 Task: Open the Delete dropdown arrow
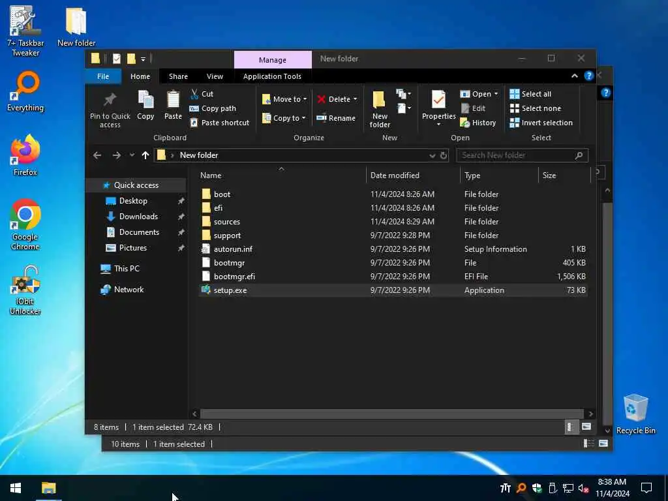pyautogui.click(x=356, y=99)
